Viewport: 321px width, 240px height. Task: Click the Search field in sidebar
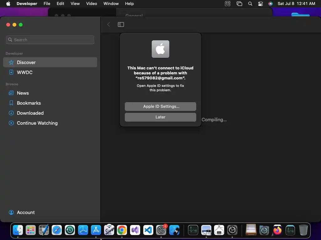coord(50,40)
